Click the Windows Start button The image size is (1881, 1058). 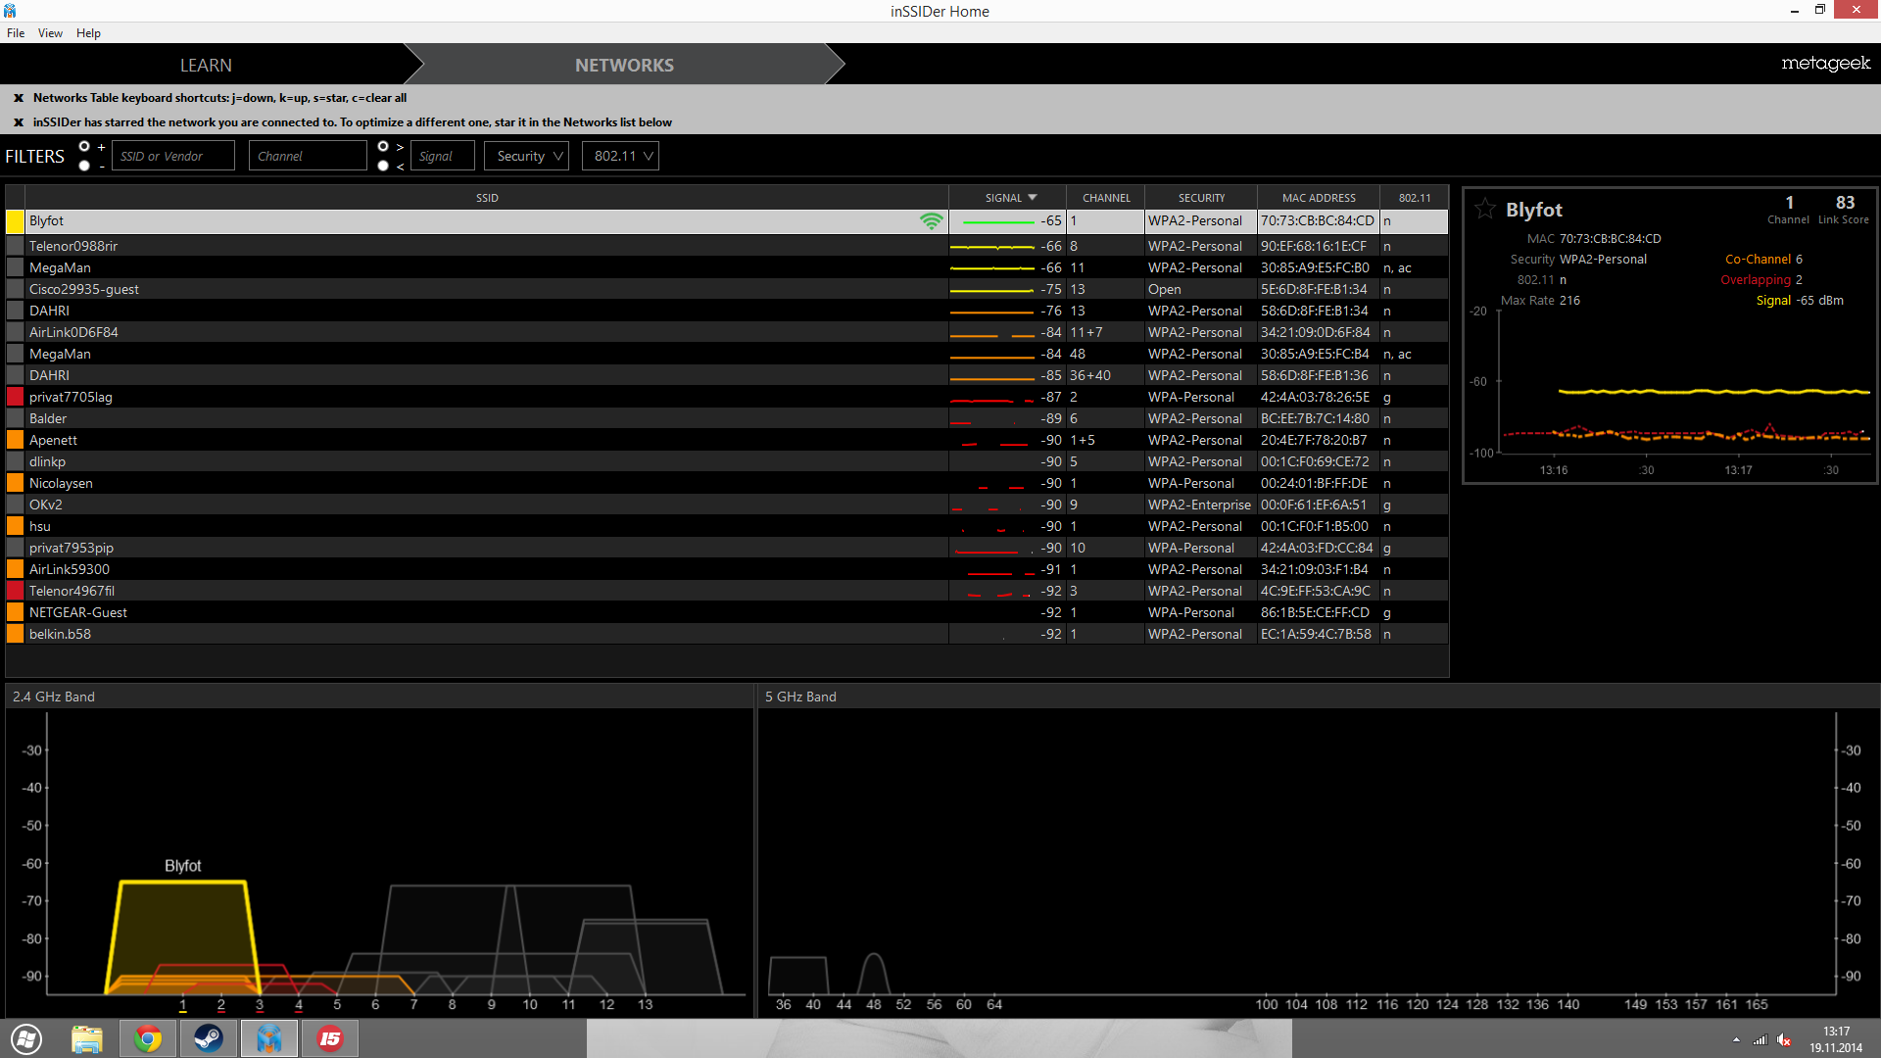(x=26, y=1038)
